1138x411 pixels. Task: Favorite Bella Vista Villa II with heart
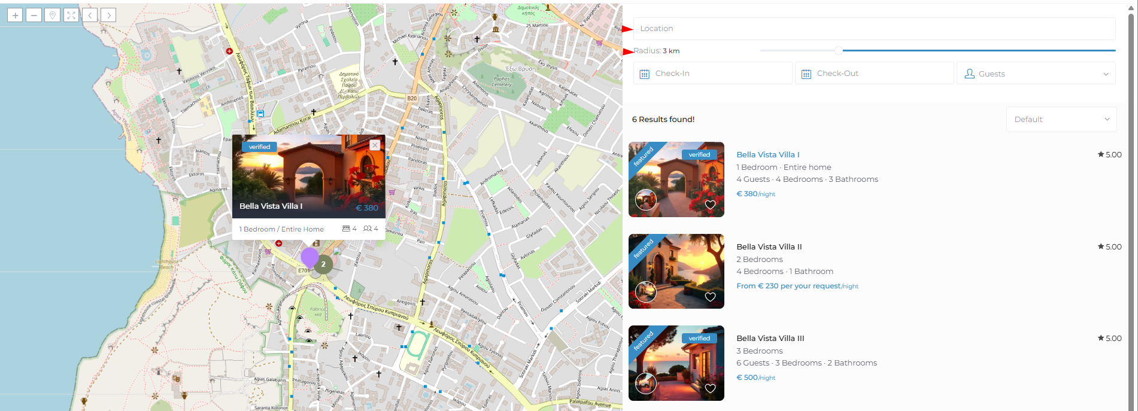click(710, 297)
